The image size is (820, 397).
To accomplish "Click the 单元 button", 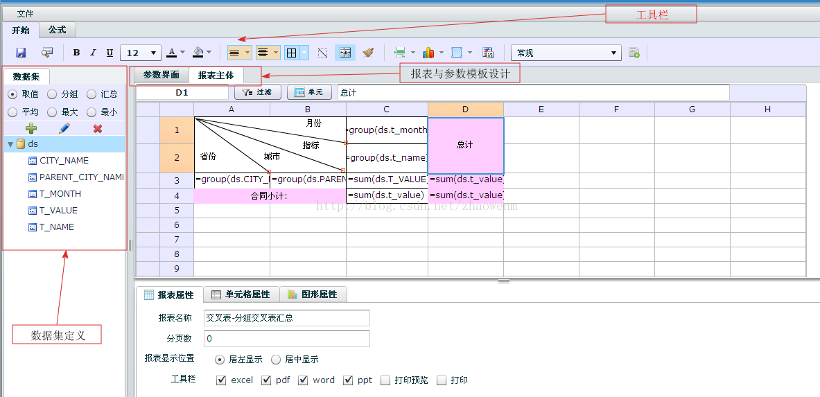I will coord(309,93).
